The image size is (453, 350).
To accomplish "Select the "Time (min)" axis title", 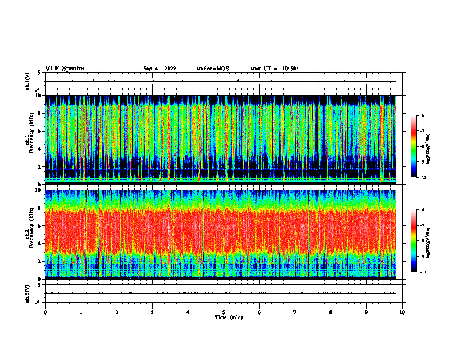I will point(229,317).
